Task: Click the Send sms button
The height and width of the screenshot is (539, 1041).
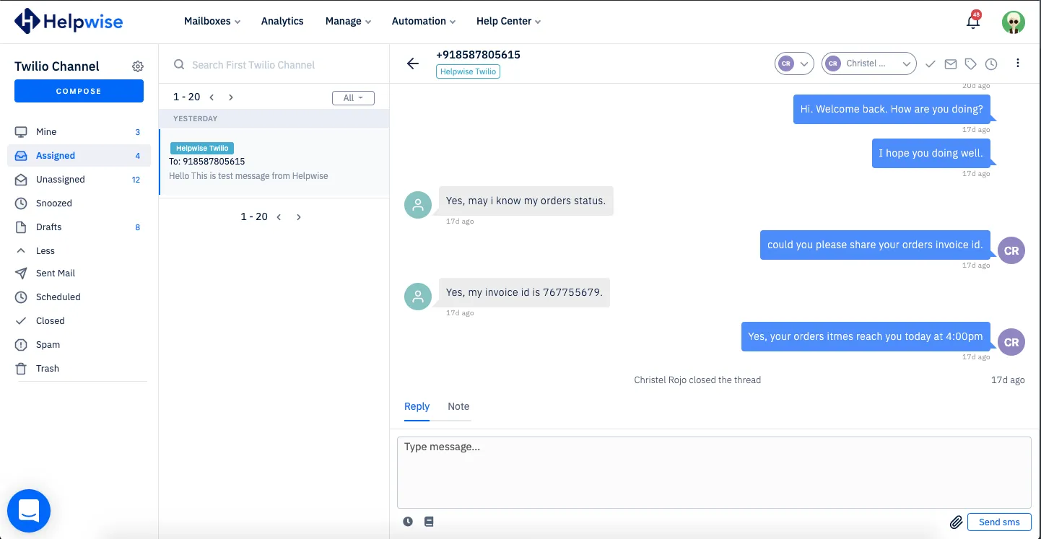Action: point(999,522)
